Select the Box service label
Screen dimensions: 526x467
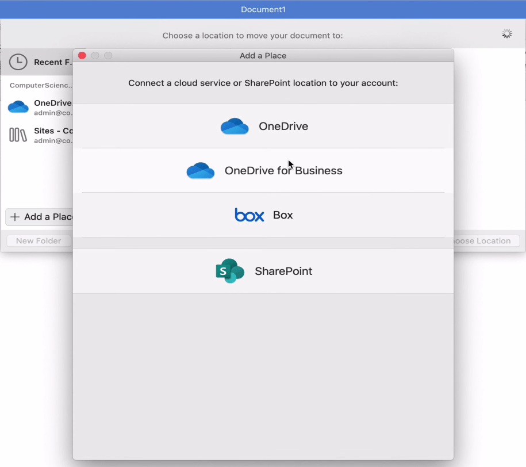[283, 215]
